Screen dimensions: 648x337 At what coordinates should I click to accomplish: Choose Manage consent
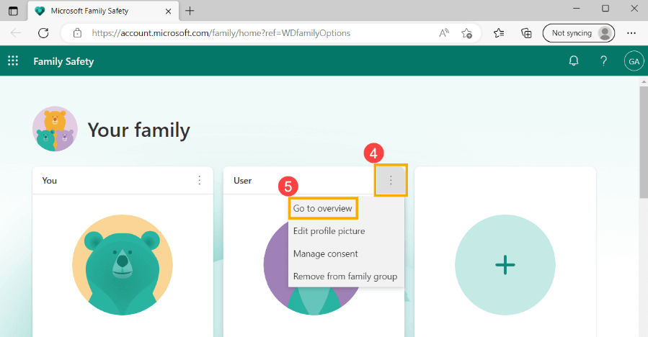tap(326, 253)
